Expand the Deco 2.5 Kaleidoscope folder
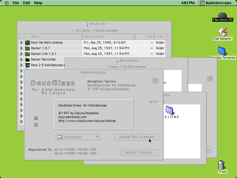 coord(22,65)
